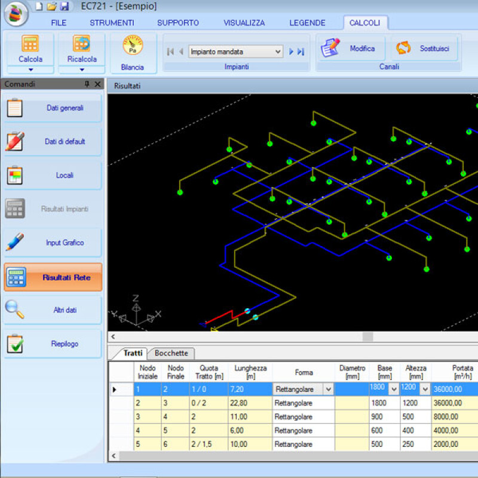Pin the Comandi panel
478x478 pixels.
pyautogui.click(x=87, y=84)
